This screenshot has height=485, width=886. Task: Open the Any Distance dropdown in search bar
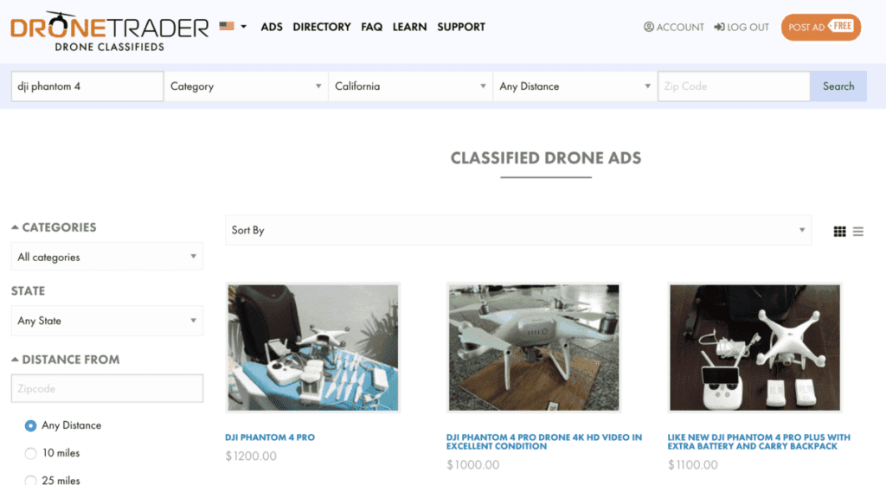click(575, 86)
